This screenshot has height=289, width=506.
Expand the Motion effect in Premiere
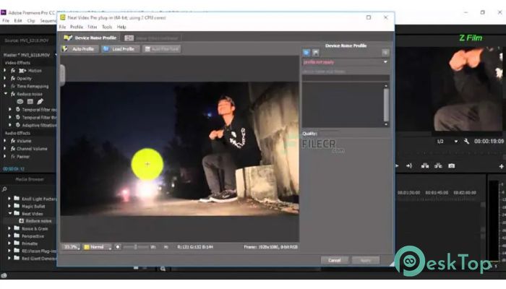click(5, 70)
